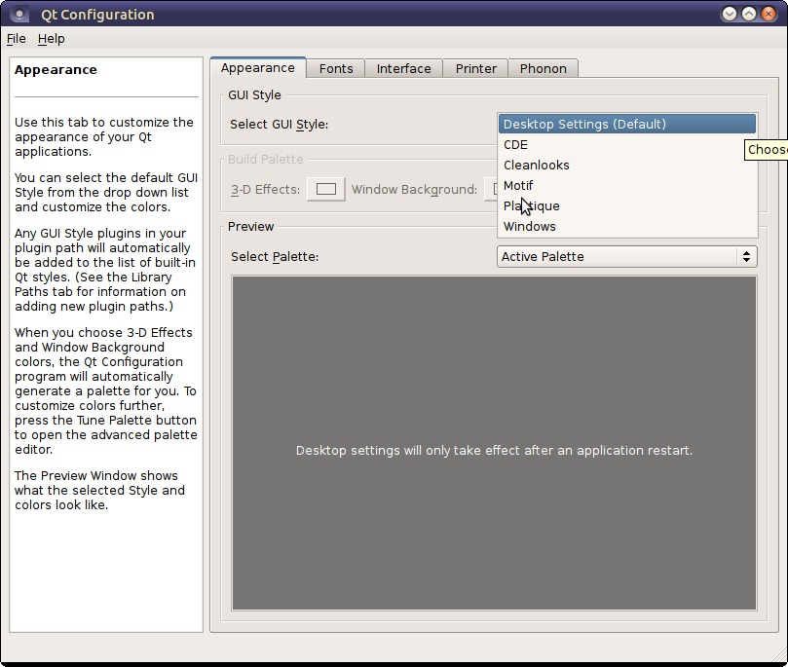The image size is (788, 667).
Task: Choose Plastique from the GUI style list
Action: click(627, 205)
